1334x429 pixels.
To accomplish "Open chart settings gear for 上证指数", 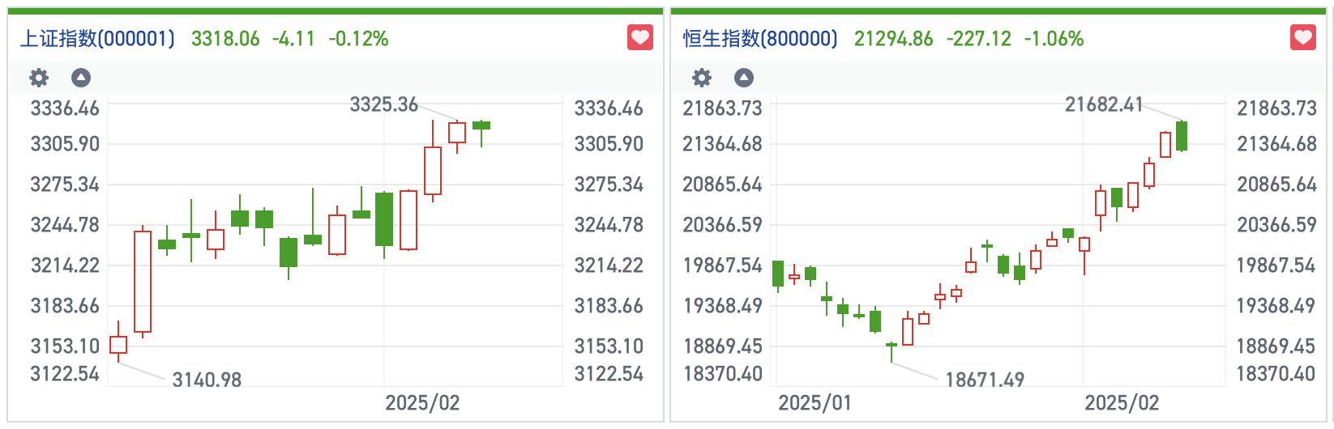I will [39, 78].
